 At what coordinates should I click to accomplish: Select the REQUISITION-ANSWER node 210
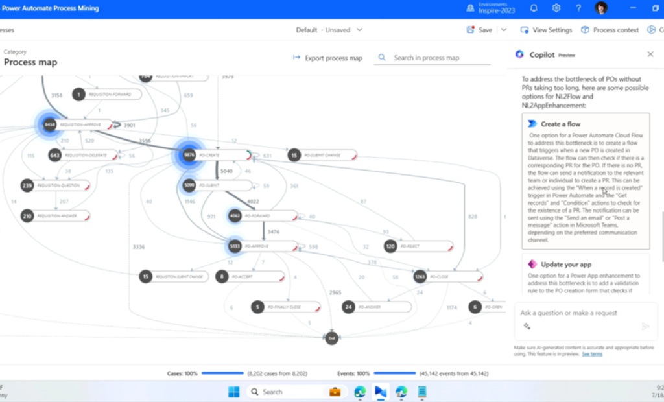[x=56, y=216]
